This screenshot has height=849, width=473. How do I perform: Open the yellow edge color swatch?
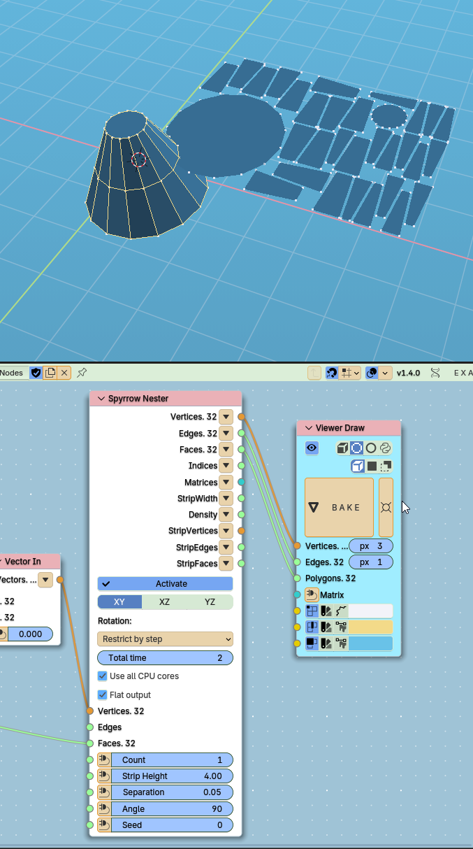tap(371, 627)
